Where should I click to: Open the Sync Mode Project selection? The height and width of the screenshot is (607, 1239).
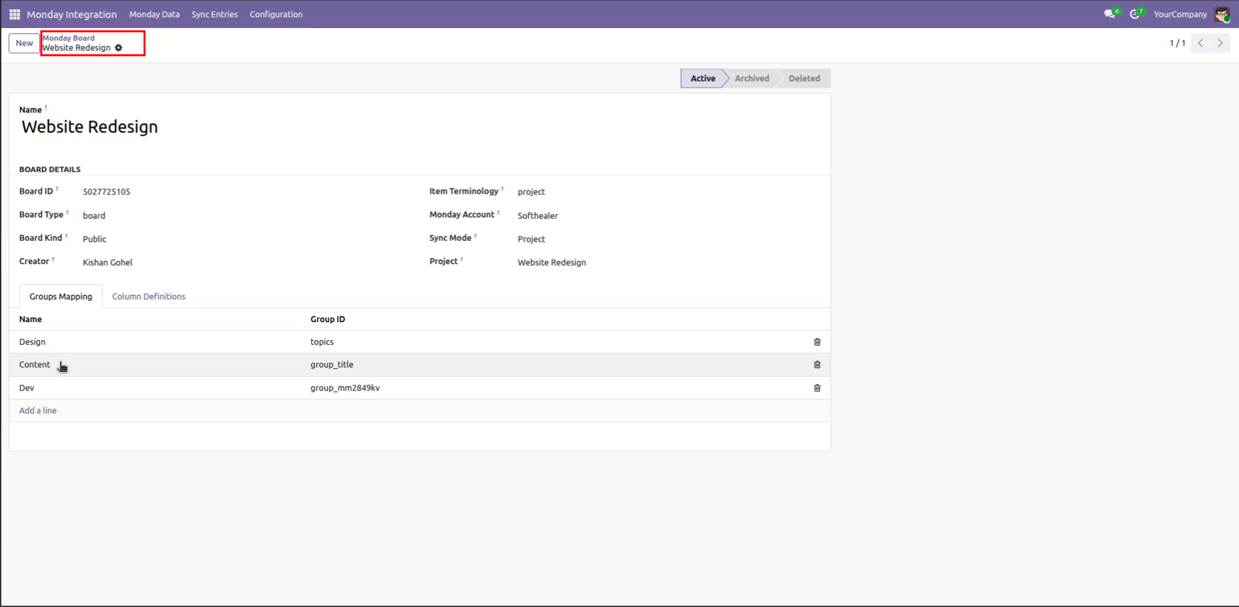(531, 239)
